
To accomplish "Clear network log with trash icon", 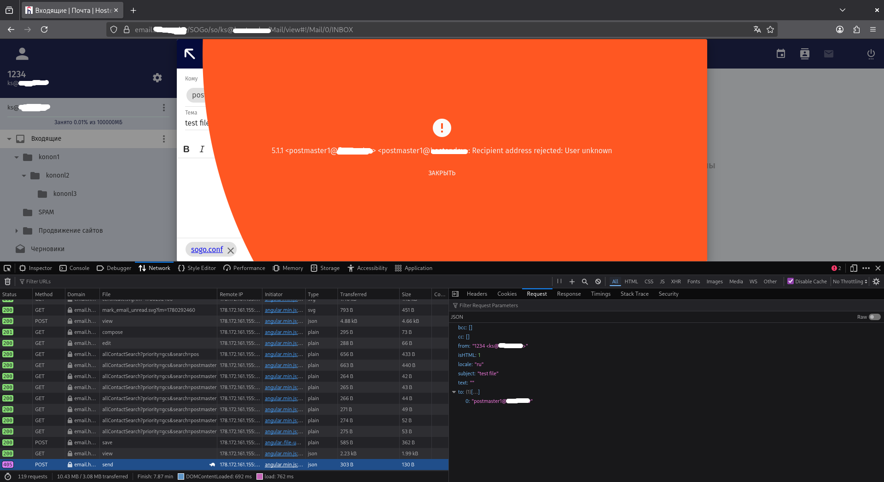I will pyautogui.click(x=7, y=281).
